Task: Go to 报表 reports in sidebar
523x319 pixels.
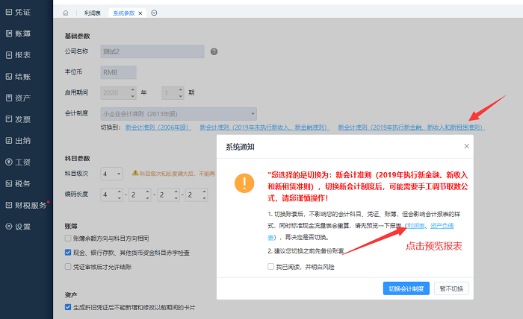Action: (9, 54)
